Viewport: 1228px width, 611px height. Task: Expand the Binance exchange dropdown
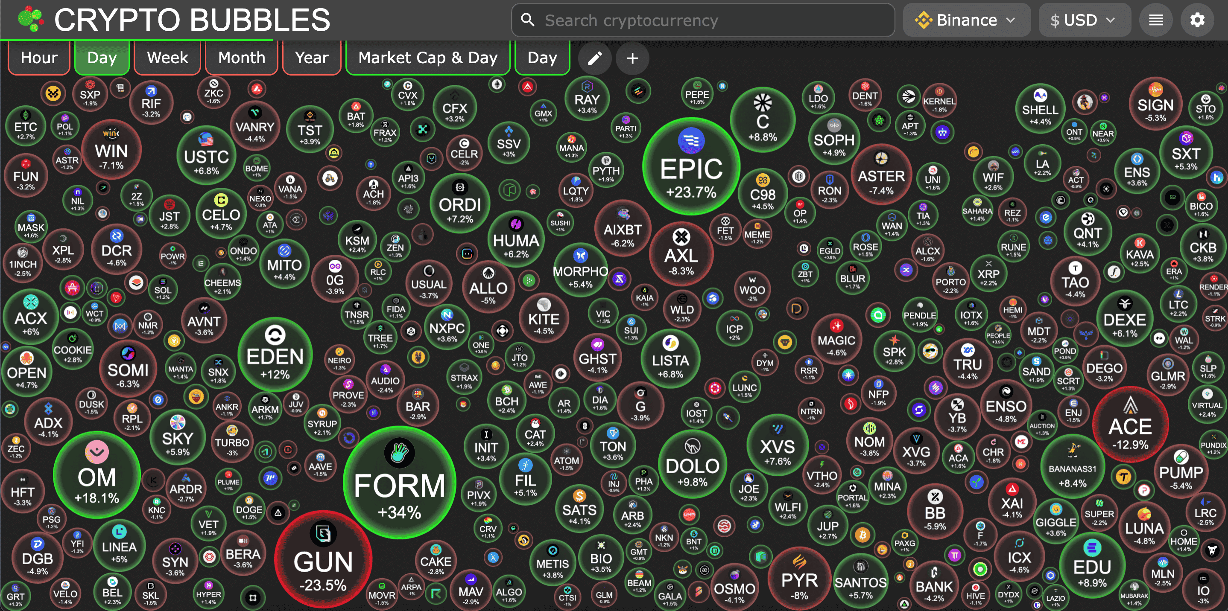tap(966, 20)
